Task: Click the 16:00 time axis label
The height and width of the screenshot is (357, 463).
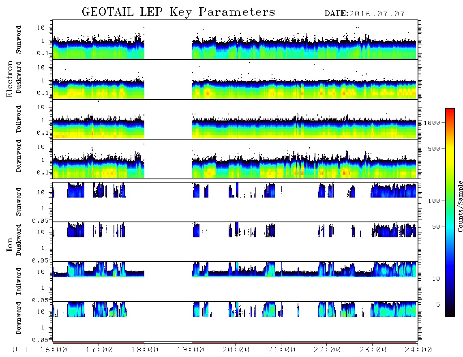Action: pos(54,350)
